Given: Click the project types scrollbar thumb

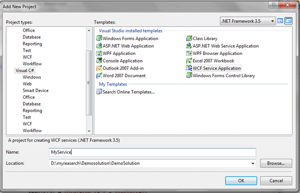Looking at the screenshot, I should (x=89, y=83).
